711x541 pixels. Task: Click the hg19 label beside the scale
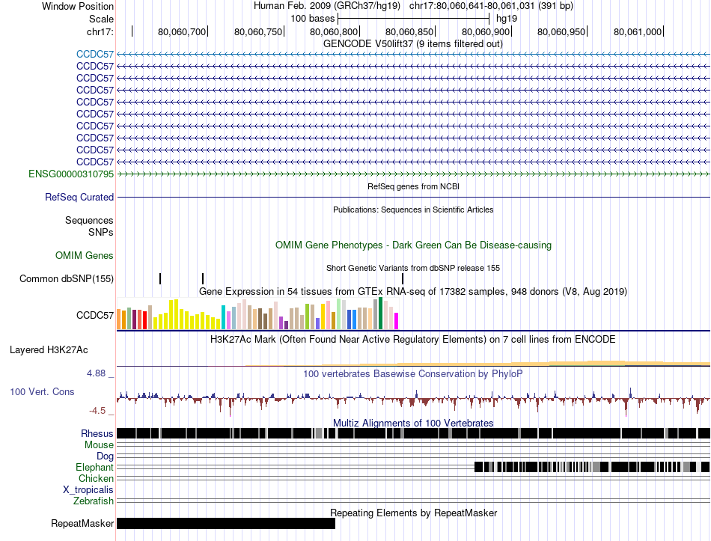coord(507,19)
